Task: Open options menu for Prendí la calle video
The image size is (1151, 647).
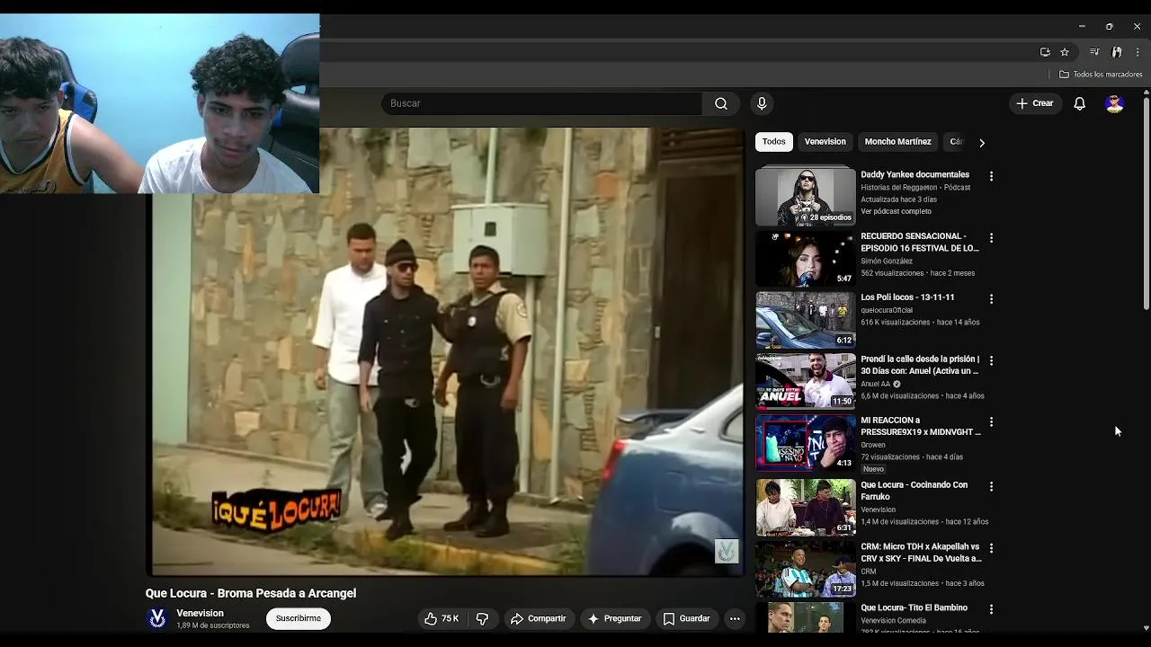Action: pos(991,360)
